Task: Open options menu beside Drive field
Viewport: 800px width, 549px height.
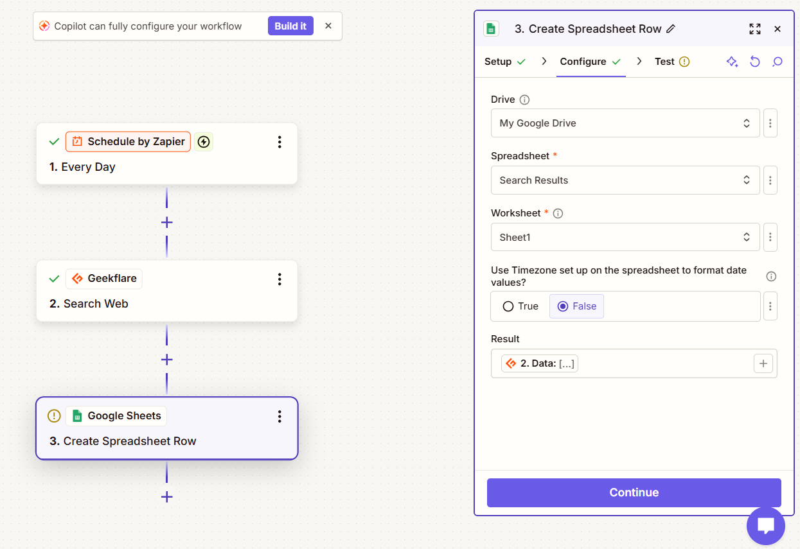Action: click(770, 123)
